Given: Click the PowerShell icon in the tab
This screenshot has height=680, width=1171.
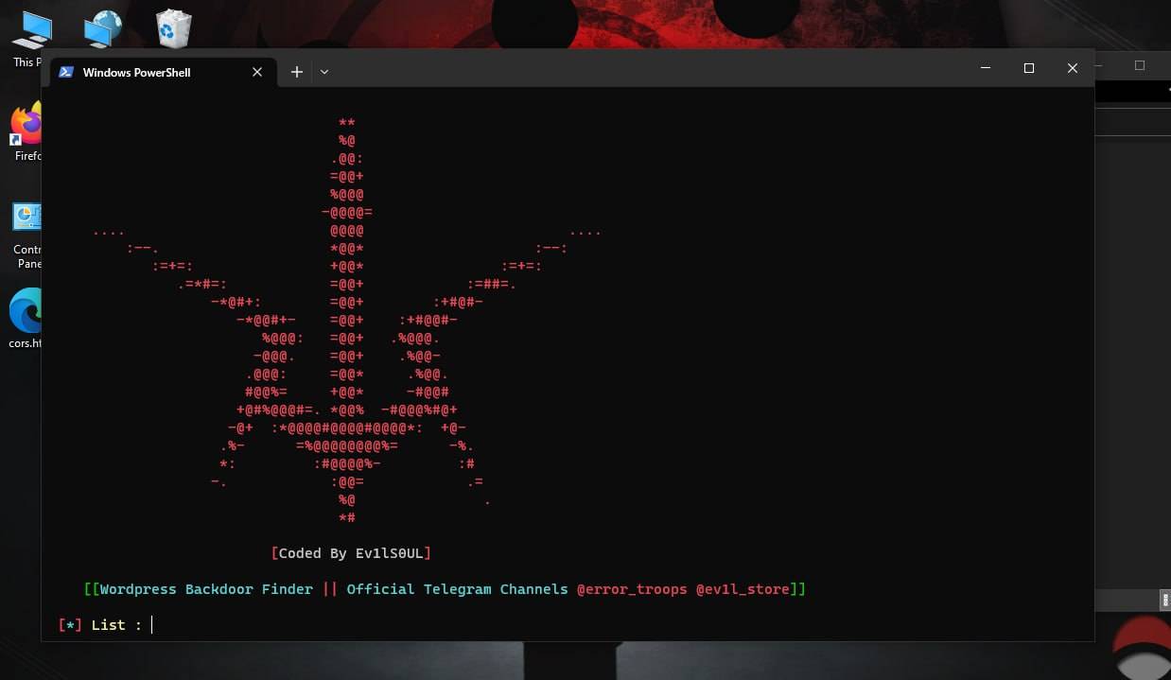Looking at the screenshot, I should pyautogui.click(x=66, y=72).
